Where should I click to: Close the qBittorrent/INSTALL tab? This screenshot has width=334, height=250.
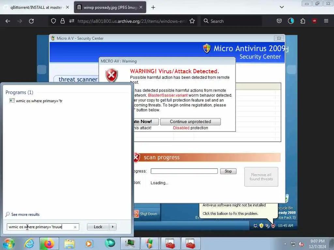(68, 7)
